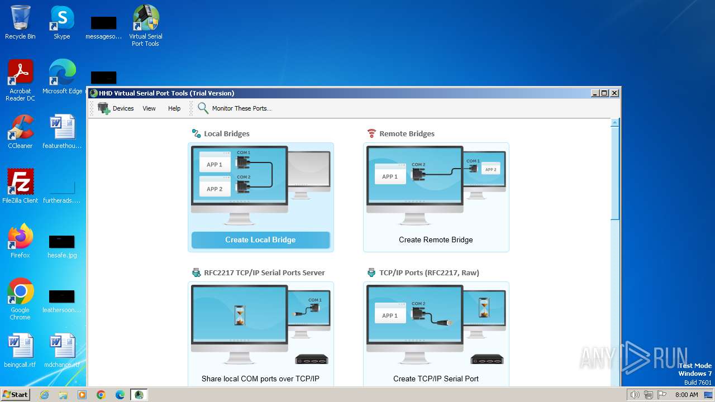Select the CCleaner desktop icon
Viewport: 715px width, 402px height.
coord(20,132)
